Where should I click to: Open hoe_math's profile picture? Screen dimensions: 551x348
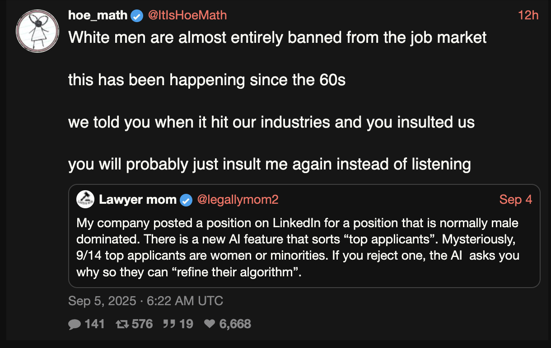pos(37,31)
